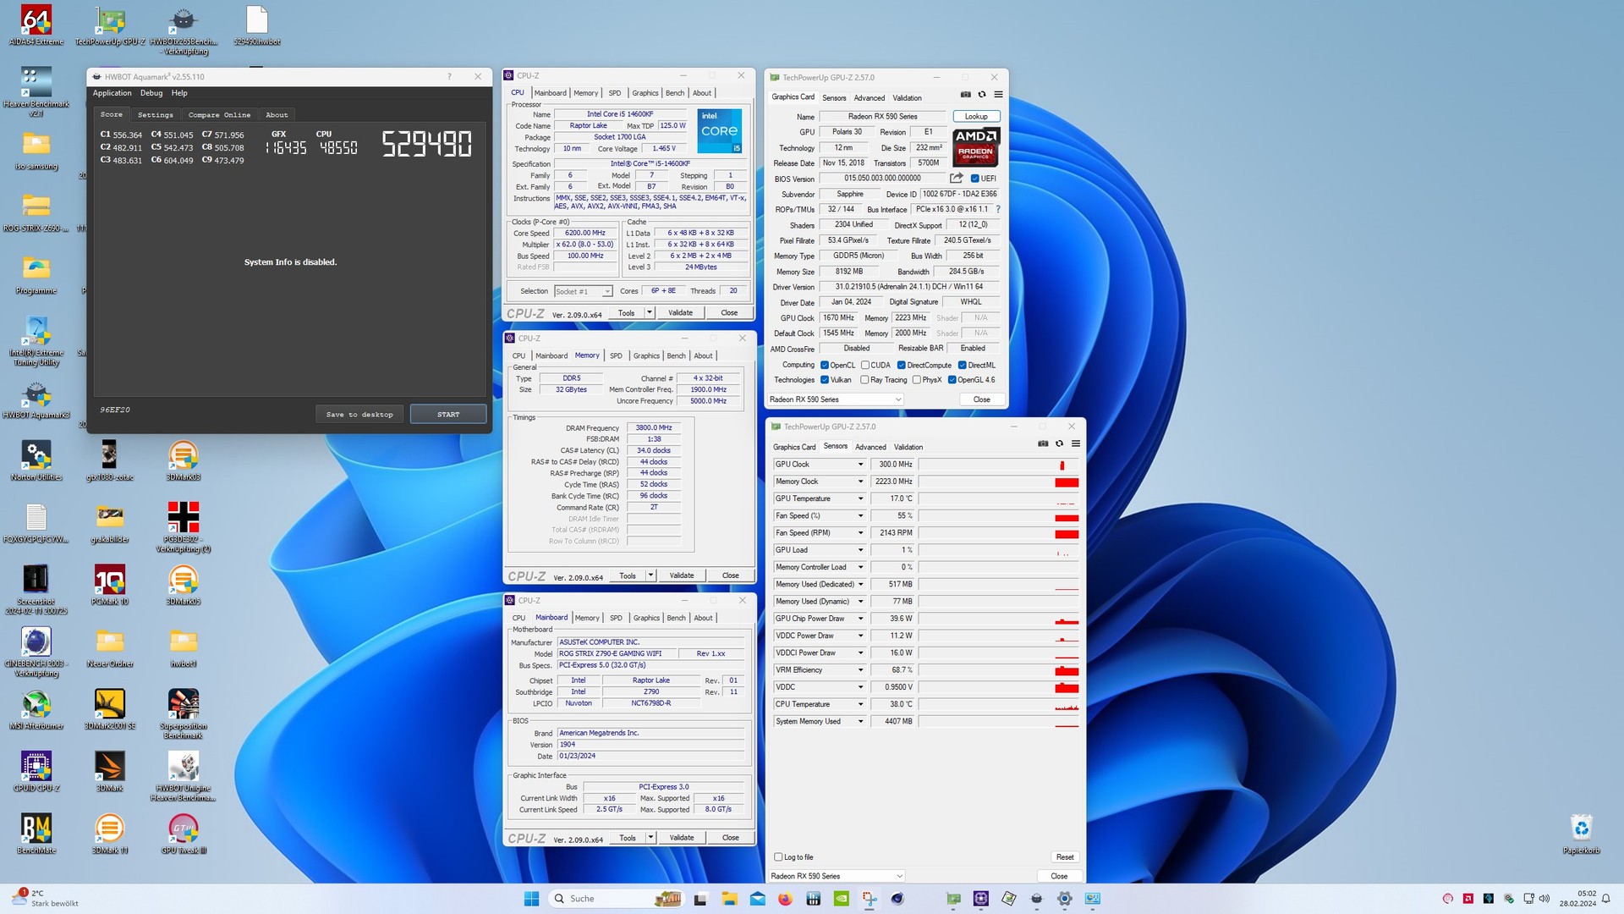Open GPU Tweak III desktop icon
The image size is (1624, 914).
click(x=183, y=834)
